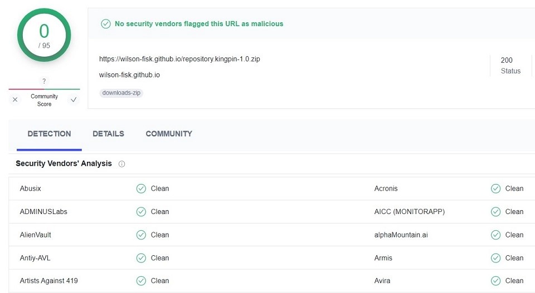Click the 200 status value
This screenshot has height=293, width=535.
point(507,60)
